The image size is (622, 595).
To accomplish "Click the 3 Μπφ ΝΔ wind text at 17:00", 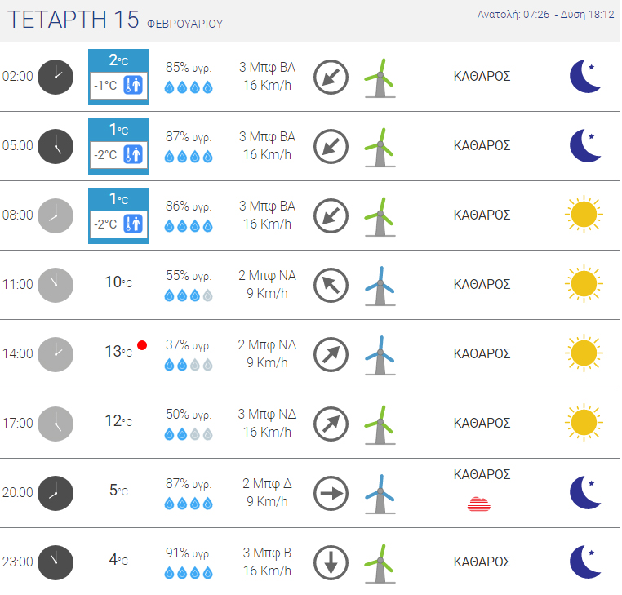I will click(x=267, y=414).
